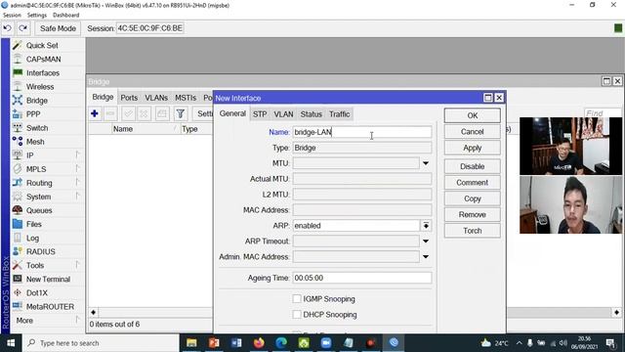Click the Redo arrow in WinBox toolbar

(22, 28)
